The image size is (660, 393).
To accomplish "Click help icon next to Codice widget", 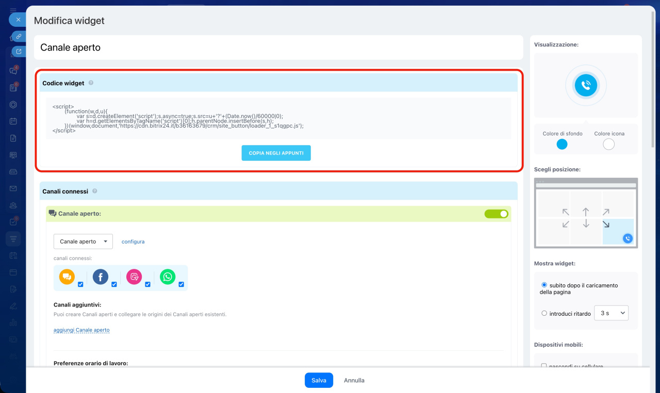I will pyautogui.click(x=91, y=83).
